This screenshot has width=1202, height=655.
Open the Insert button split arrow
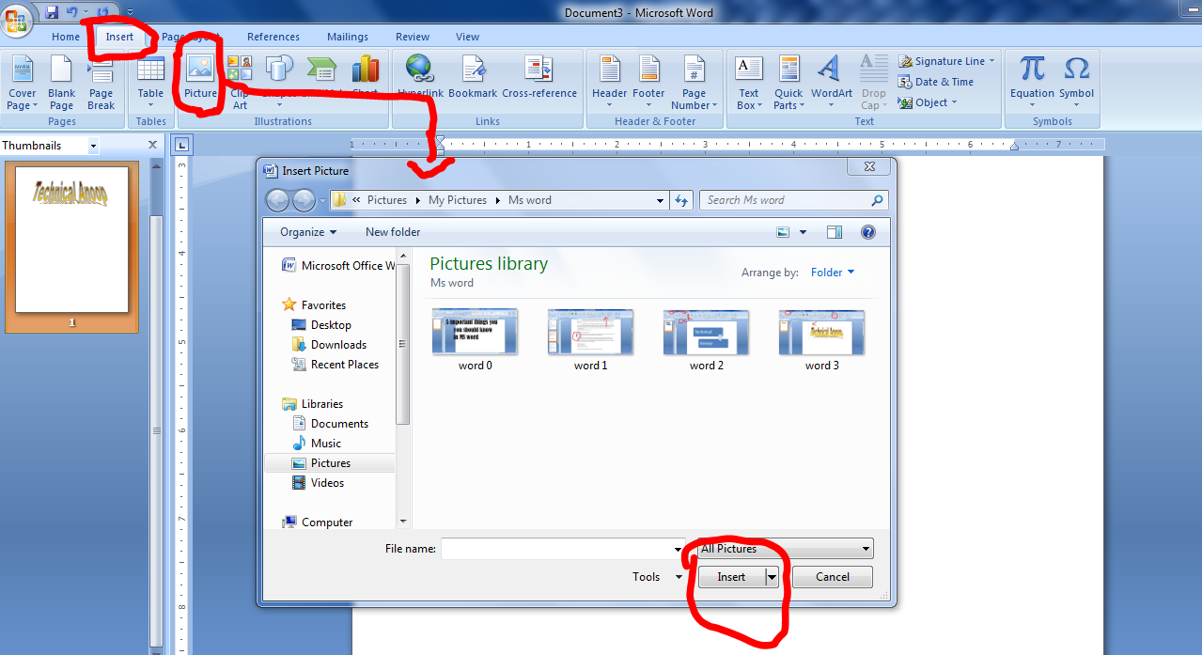click(x=771, y=576)
